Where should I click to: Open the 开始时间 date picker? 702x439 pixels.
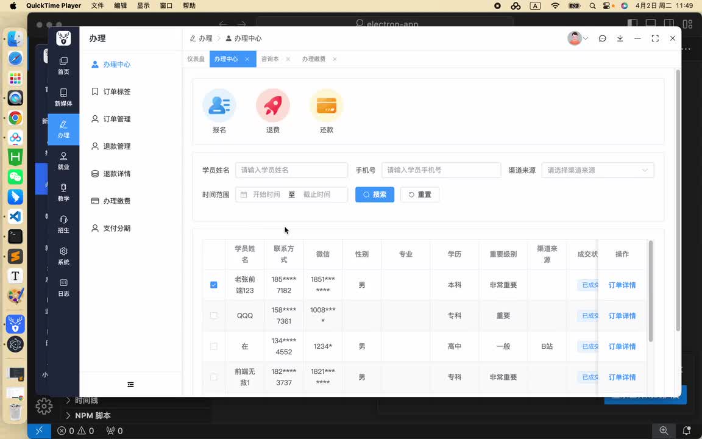(x=266, y=195)
